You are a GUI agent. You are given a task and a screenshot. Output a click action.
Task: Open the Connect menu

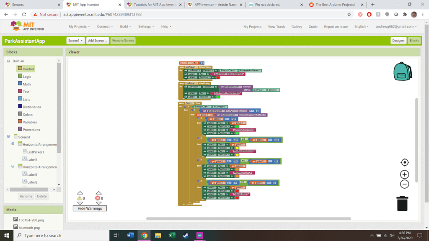104,26
